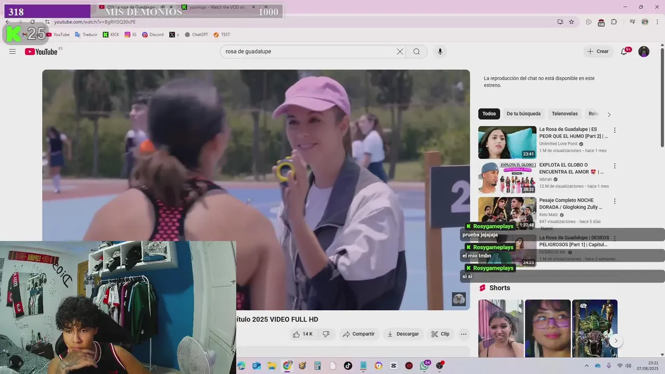This screenshot has height=374, width=665.
Task: Open WhatsApp from the taskbar
Action: pos(424,366)
